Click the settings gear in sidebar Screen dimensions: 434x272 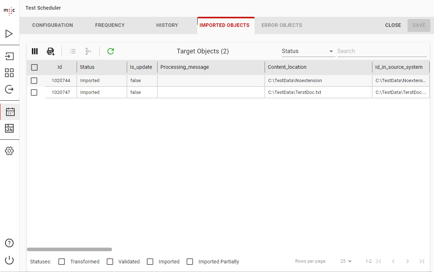pos(10,151)
